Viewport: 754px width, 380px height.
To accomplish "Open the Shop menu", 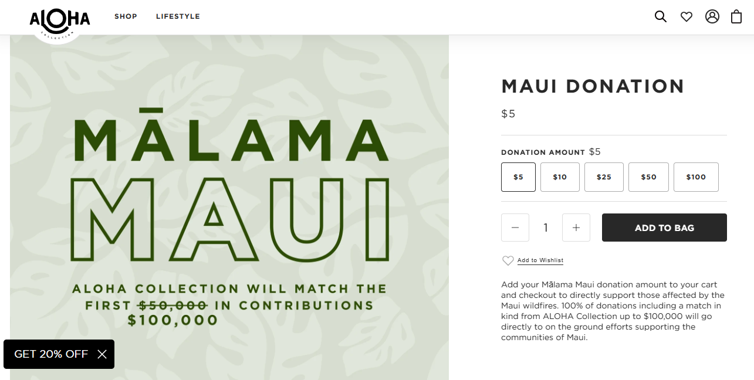I will point(126,16).
